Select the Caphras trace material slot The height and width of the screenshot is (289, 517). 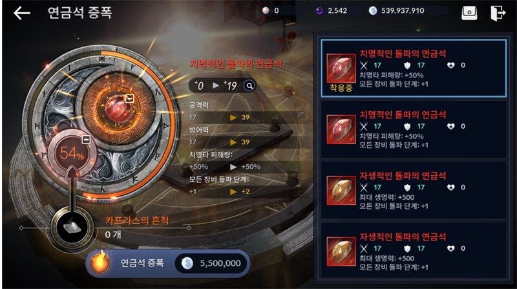pos(72,228)
